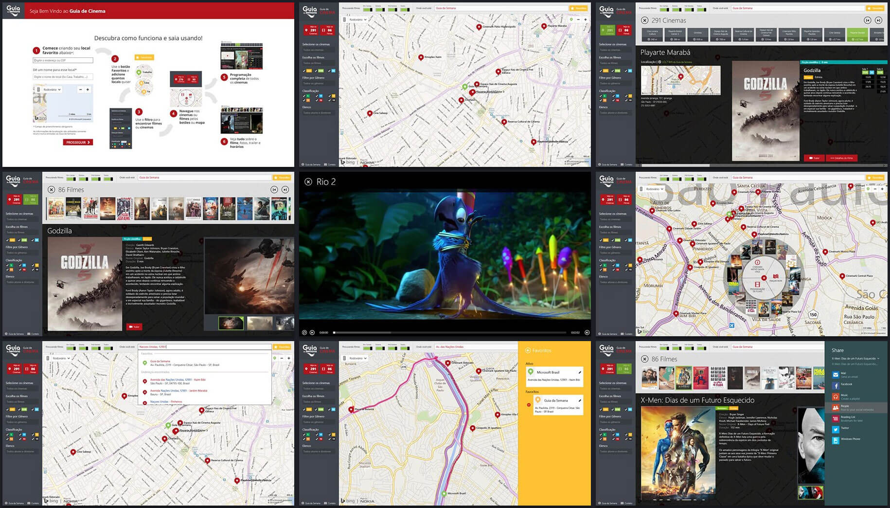Click the circular icon right of the Rio 2 timecode
Viewport: 890px width, 508px height.
(x=587, y=332)
